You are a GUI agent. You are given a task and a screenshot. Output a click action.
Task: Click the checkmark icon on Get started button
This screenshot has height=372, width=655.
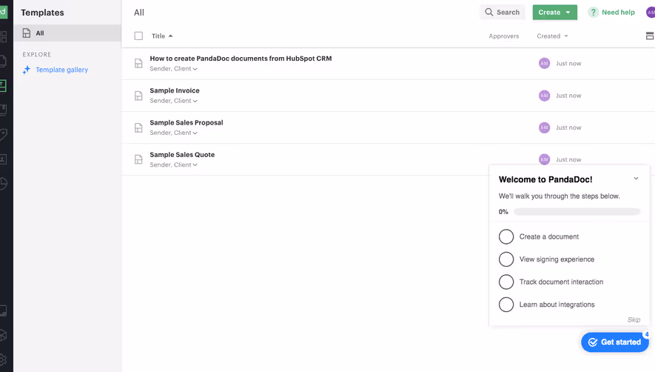592,342
